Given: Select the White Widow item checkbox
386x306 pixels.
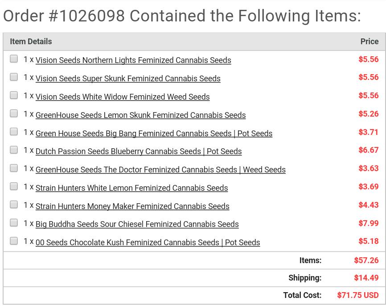Looking at the screenshot, I should pos(14,95).
